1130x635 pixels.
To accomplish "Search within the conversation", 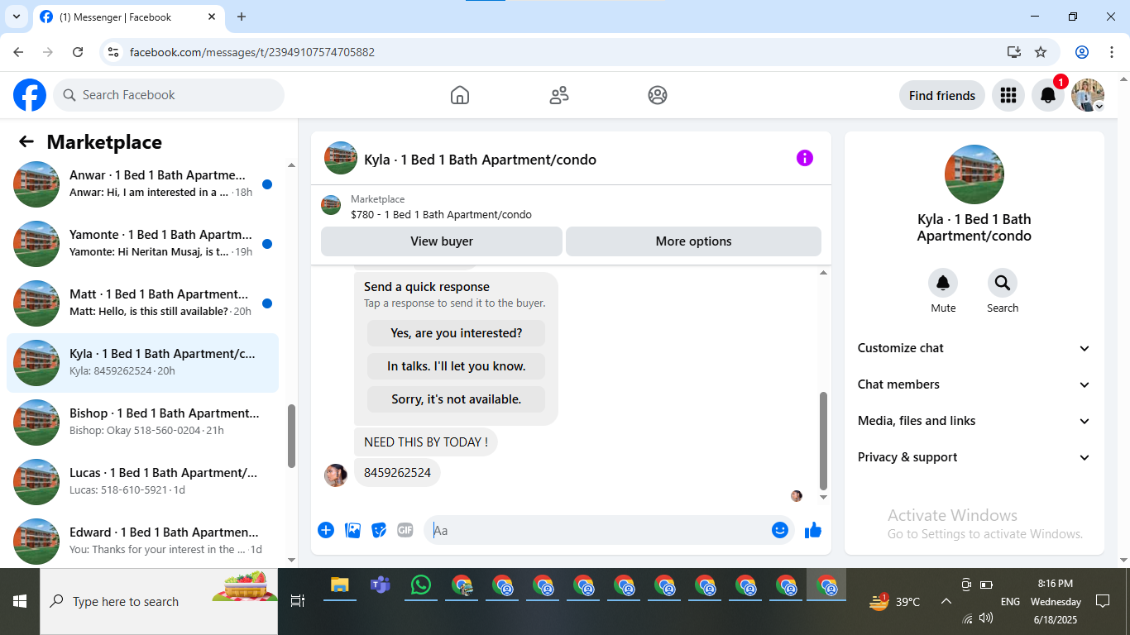I will pos(1003,283).
